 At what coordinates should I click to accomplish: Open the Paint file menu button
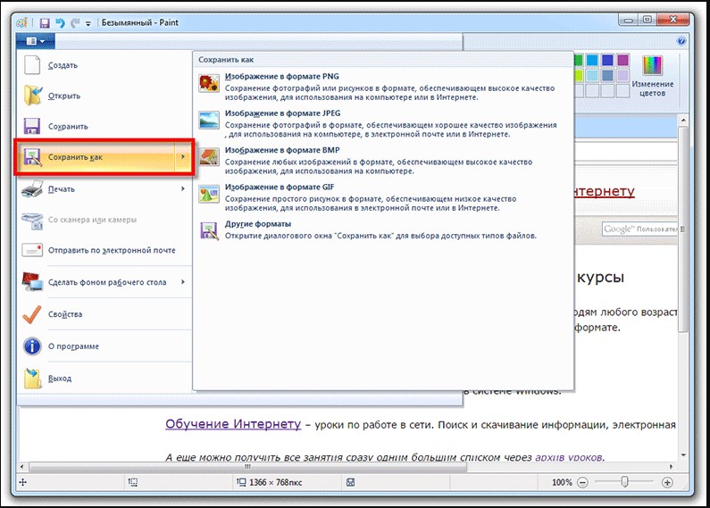click(36, 41)
